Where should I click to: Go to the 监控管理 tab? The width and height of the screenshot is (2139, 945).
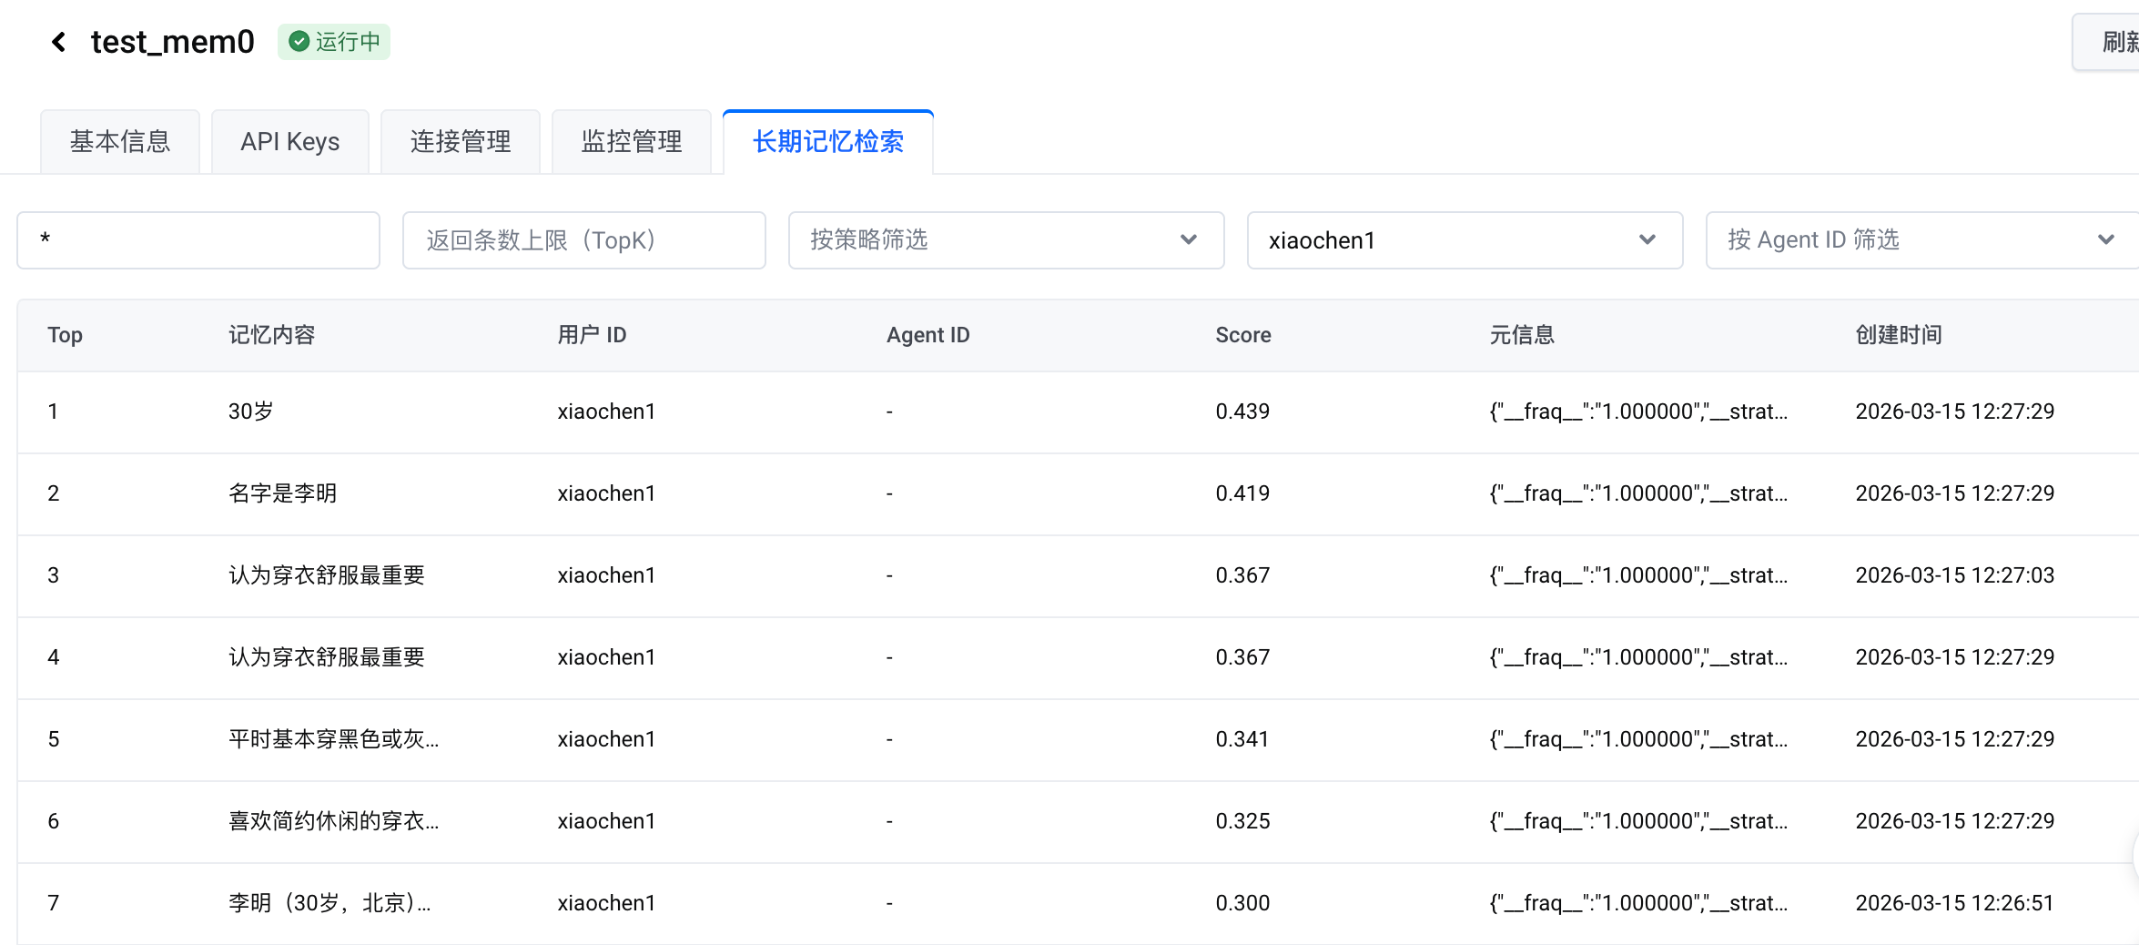[x=631, y=142]
